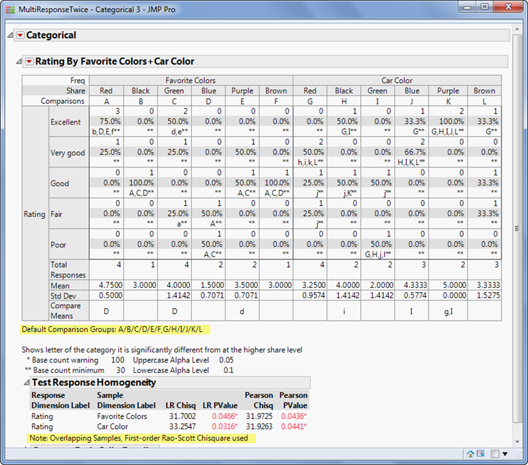
Task: Click the Rating row group label
Action: 34,214
